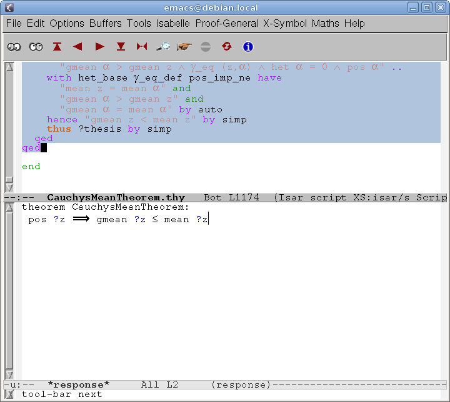Click the grey Interrupt prover icon
This screenshot has width=450, height=402.
[x=206, y=47]
